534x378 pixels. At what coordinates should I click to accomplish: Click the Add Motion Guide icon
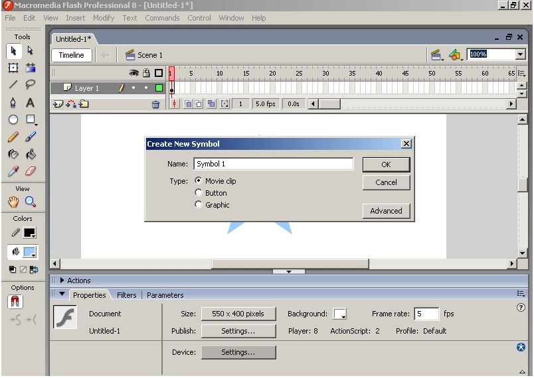71,104
